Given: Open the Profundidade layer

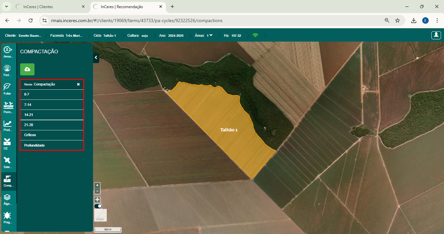Looking at the screenshot, I should [x=52, y=145].
